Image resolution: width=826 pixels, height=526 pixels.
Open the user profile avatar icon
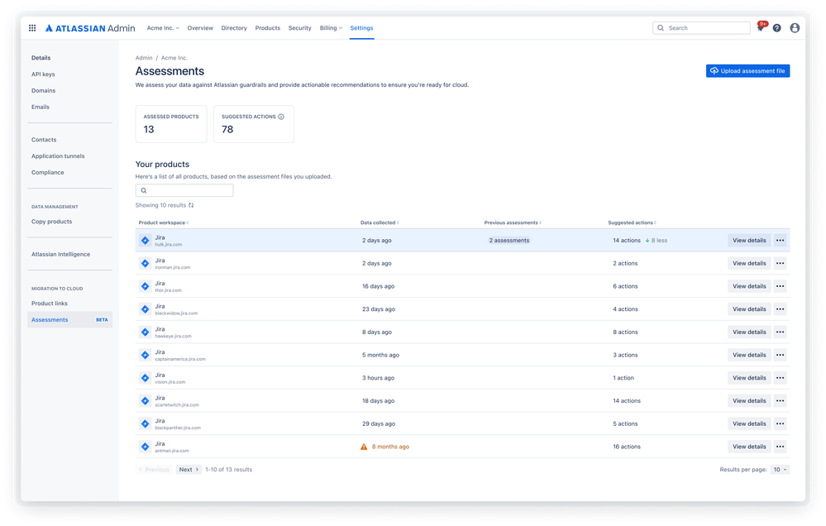click(x=795, y=28)
